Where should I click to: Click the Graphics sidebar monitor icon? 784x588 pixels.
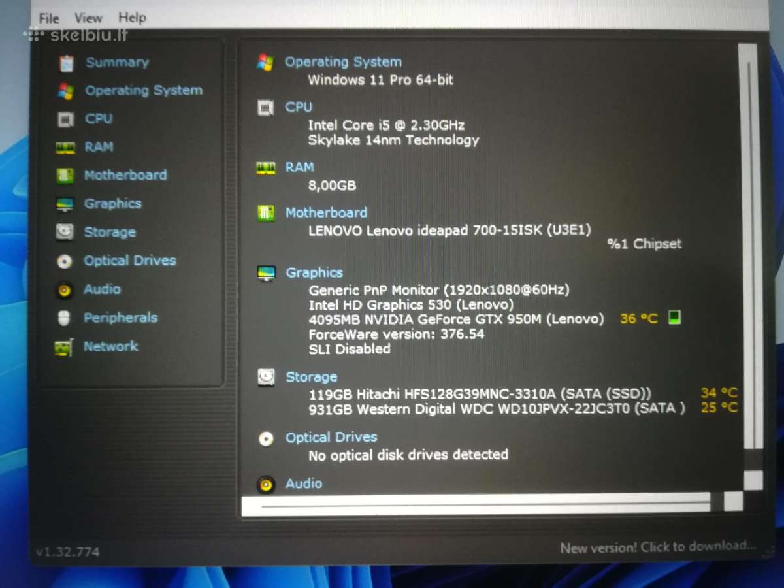[x=65, y=204]
